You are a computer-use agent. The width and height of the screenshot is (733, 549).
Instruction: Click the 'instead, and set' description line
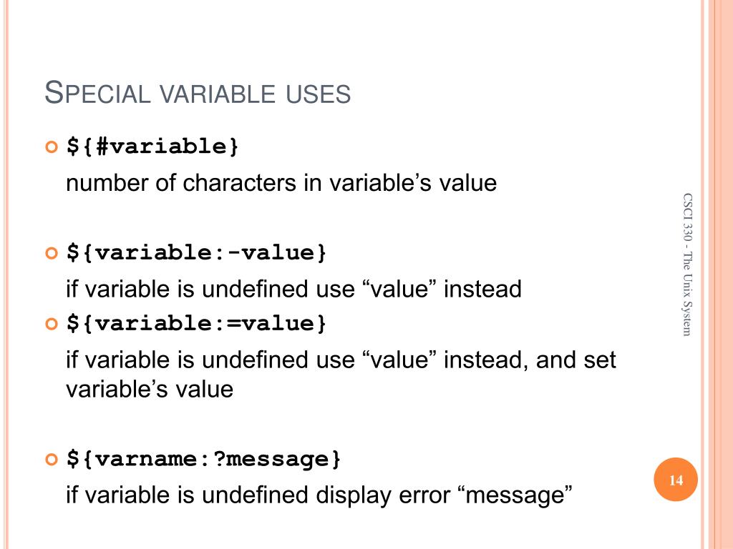click(341, 360)
